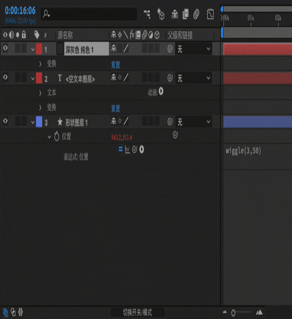Collapse layer 3 形状图层 1 properties

point(32,122)
